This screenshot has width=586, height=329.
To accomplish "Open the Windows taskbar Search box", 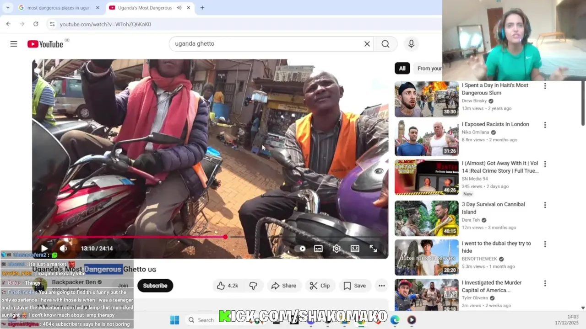I will [x=202, y=320].
